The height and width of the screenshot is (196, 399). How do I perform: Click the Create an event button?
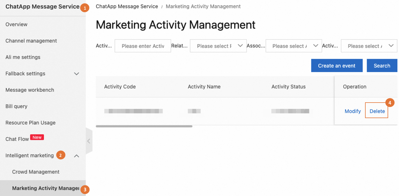click(x=337, y=66)
